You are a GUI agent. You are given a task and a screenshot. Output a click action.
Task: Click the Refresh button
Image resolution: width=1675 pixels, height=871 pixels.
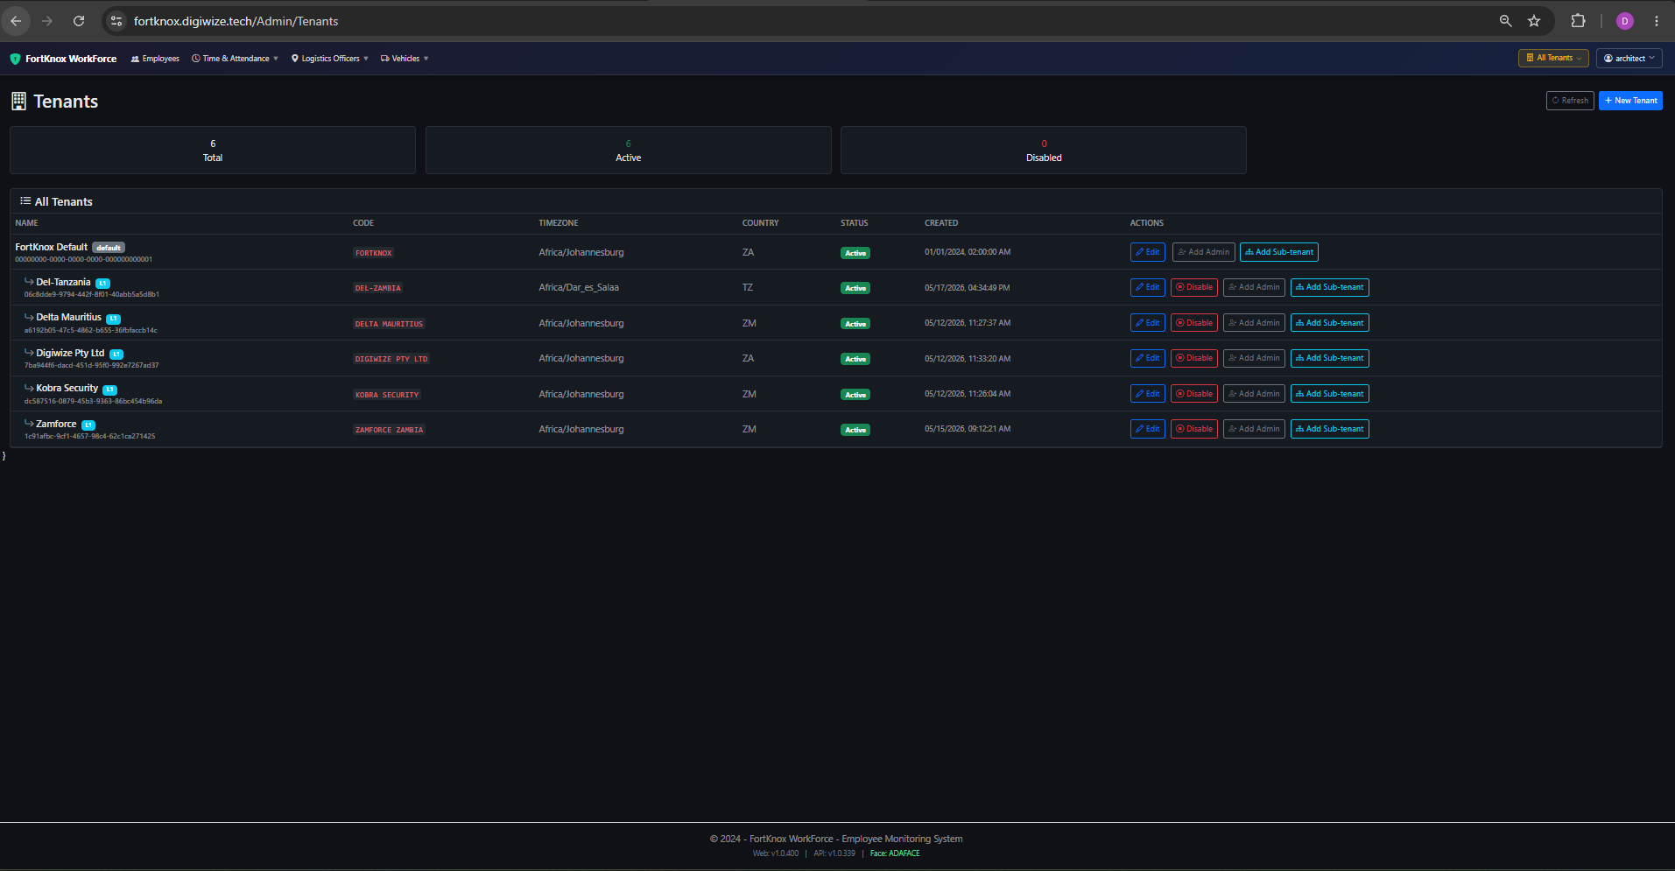click(1570, 101)
